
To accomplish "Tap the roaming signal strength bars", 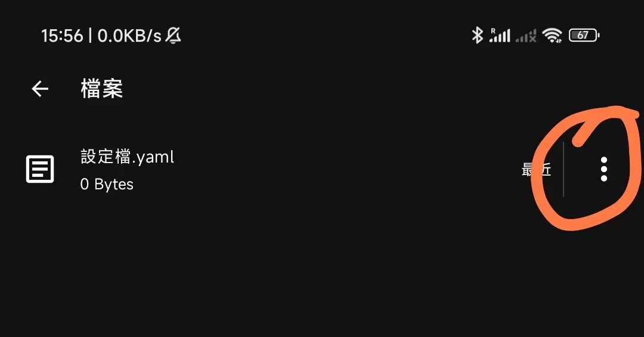I will pos(501,37).
